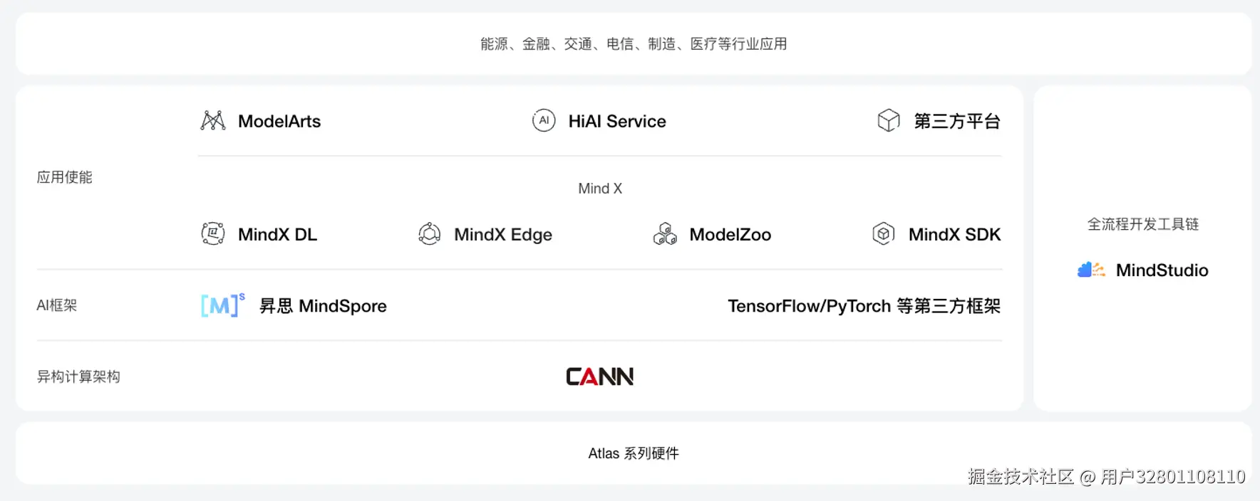Click the MindX SDK hexagon icon
Screen dimensions: 1260x501
(x=884, y=233)
